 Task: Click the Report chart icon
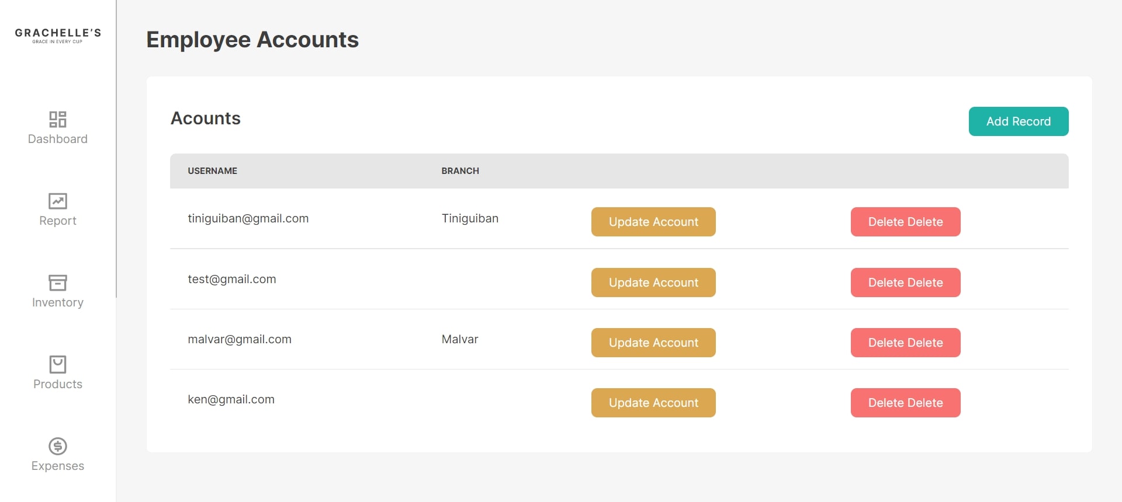point(58,201)
